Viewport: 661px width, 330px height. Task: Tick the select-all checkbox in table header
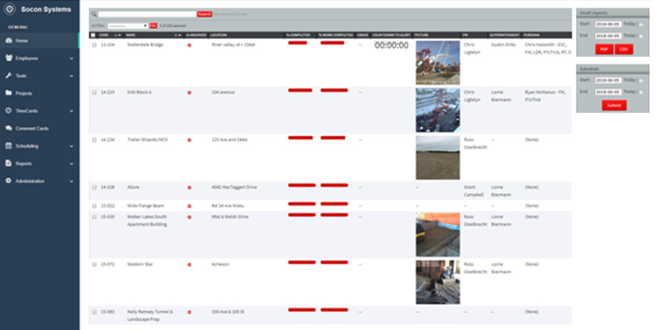point(93,35)
